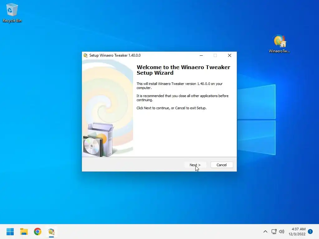This screenshot has height=239, width=319.
Task: Click the setup window title bar icon
Action: tap(85, 55)
